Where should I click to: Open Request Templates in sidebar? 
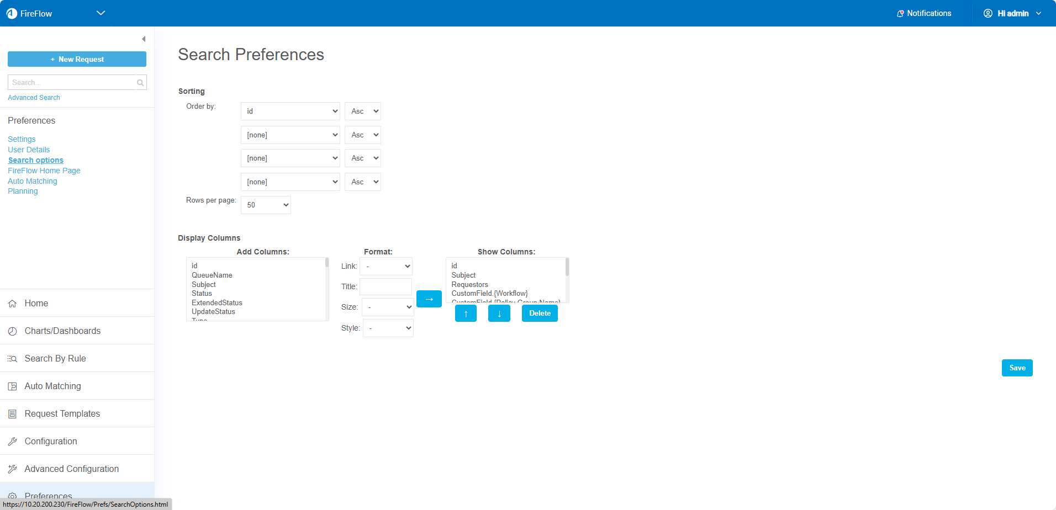[62, 414]
